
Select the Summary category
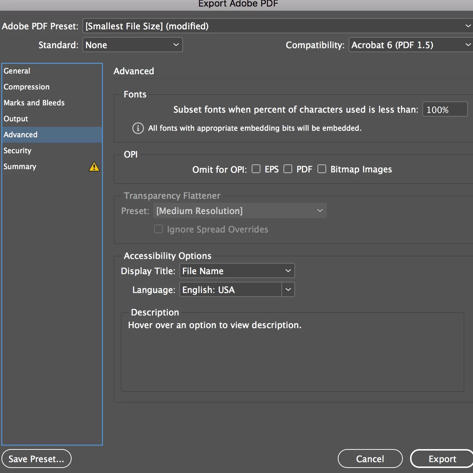pyautogui.click(x=52, y=167)
